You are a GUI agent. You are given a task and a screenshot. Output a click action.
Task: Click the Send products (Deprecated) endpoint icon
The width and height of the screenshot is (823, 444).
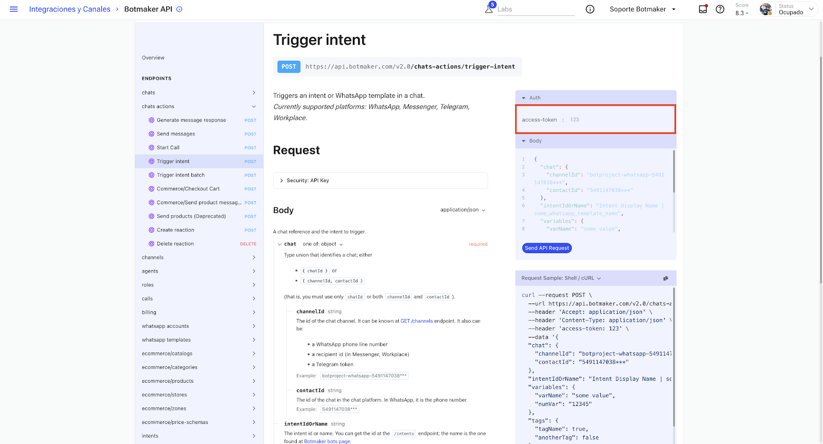[151, 216]
